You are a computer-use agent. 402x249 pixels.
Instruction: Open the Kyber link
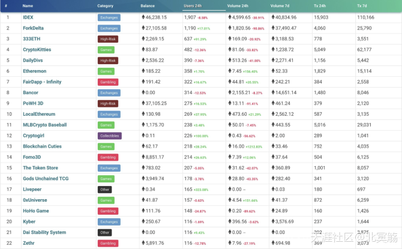pos(29,222)
